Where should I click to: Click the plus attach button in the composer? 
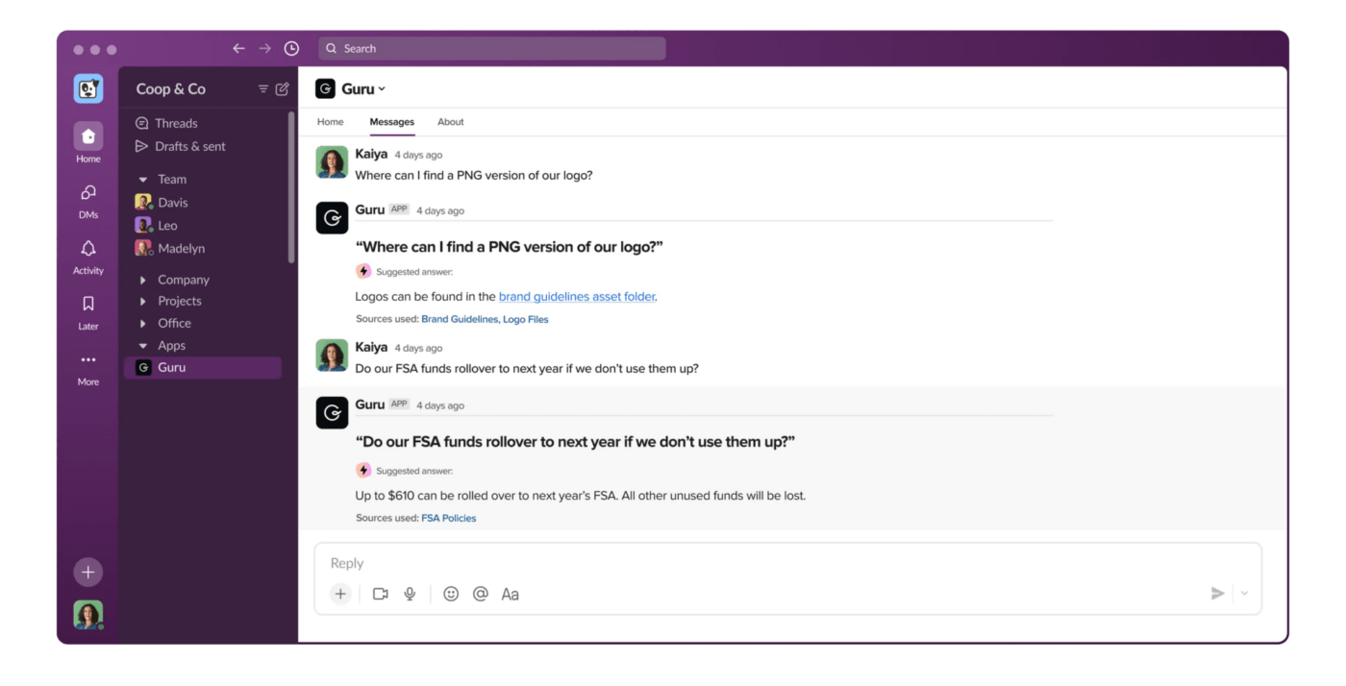click(x=340, y=594)
